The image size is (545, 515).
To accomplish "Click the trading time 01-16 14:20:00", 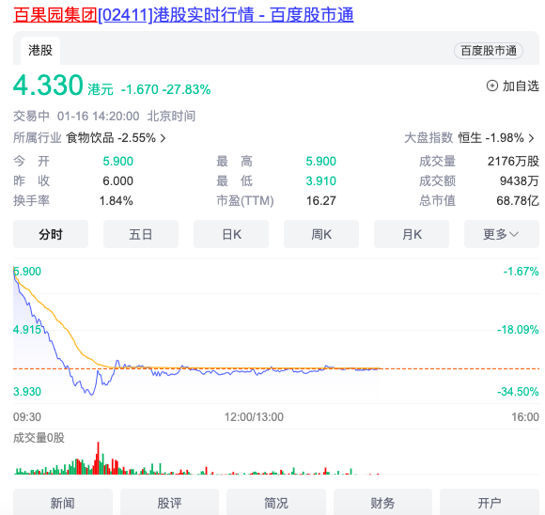I will click(x=99, y=117).
